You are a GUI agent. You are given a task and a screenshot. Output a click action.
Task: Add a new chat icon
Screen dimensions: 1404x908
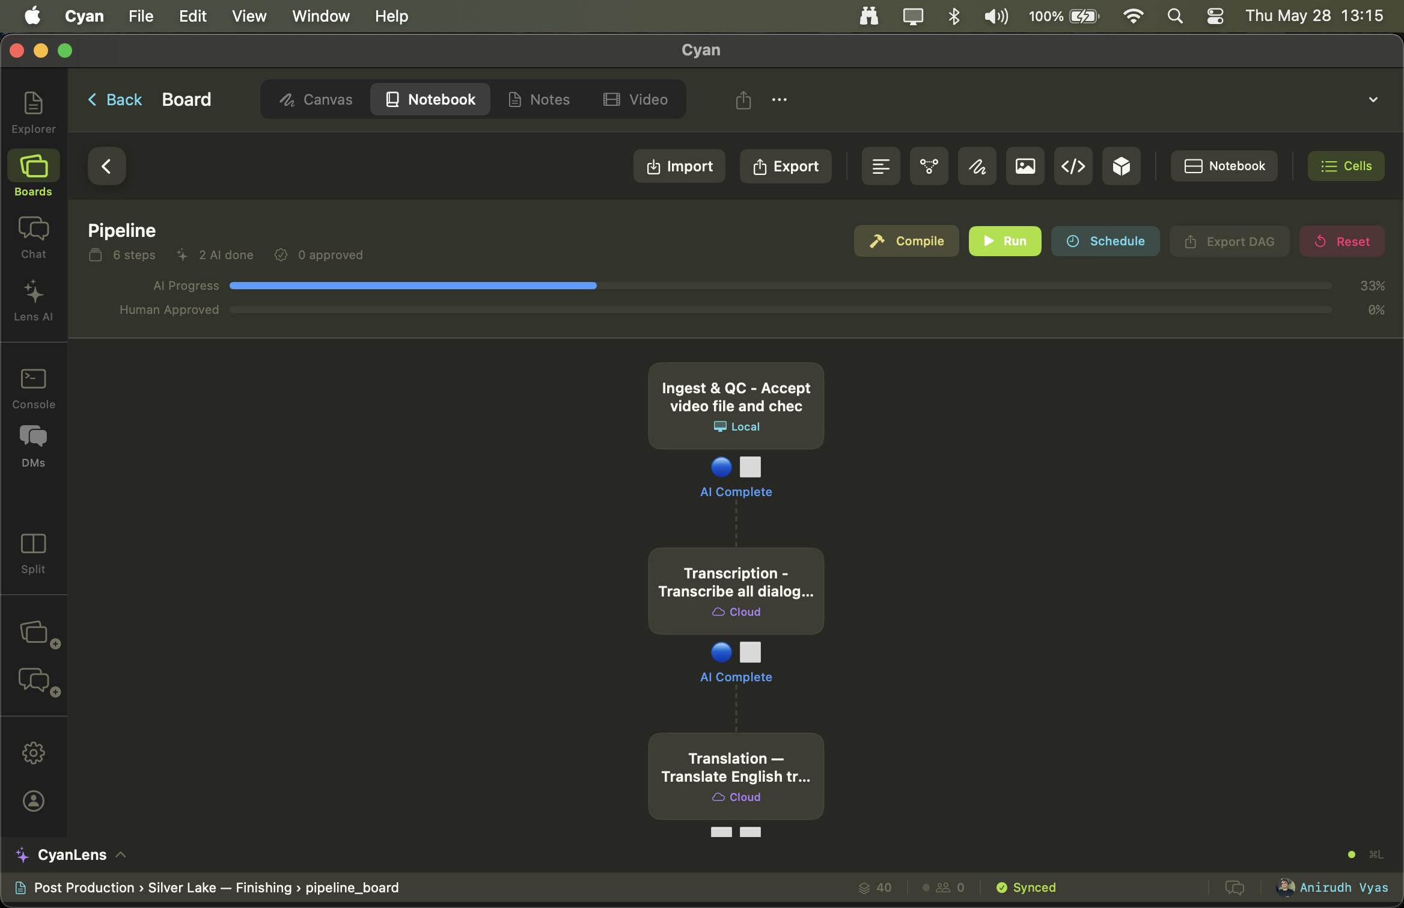[x=40, y=682]
